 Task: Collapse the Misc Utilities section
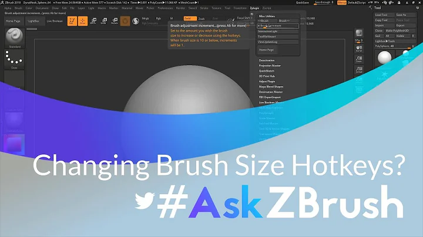pos(267,16)
